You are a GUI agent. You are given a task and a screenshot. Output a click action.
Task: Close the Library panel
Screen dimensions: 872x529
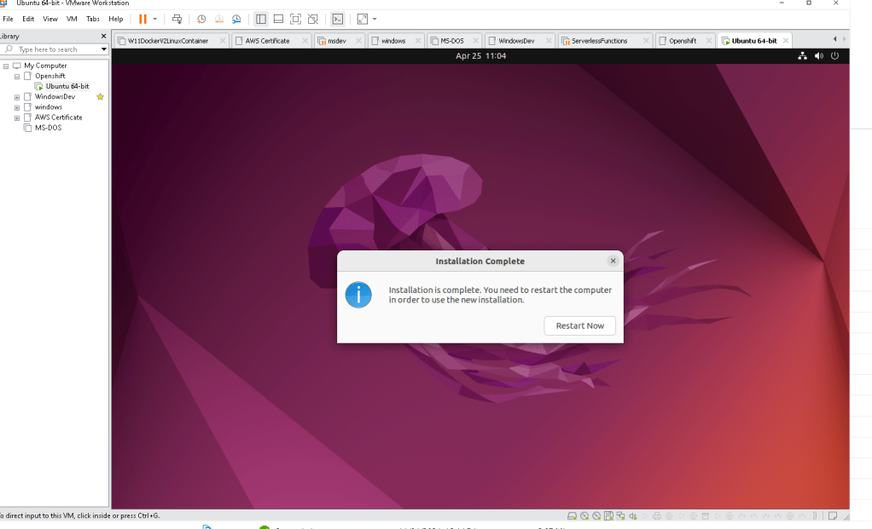click(x=103, y=36)
